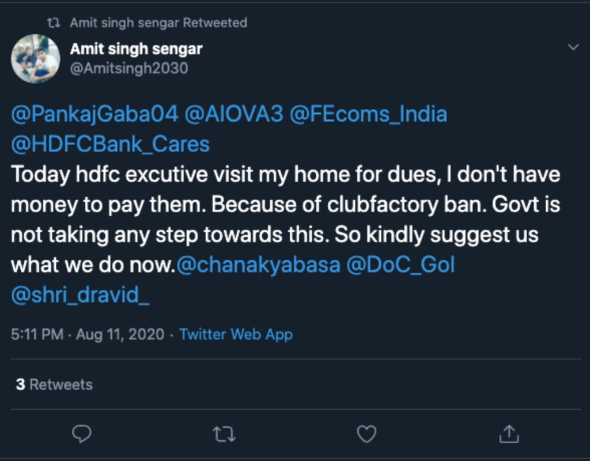Screen dimensions: 590x461
Task: Open the @PankajGaba04 mention
Action: click(94, 114)
